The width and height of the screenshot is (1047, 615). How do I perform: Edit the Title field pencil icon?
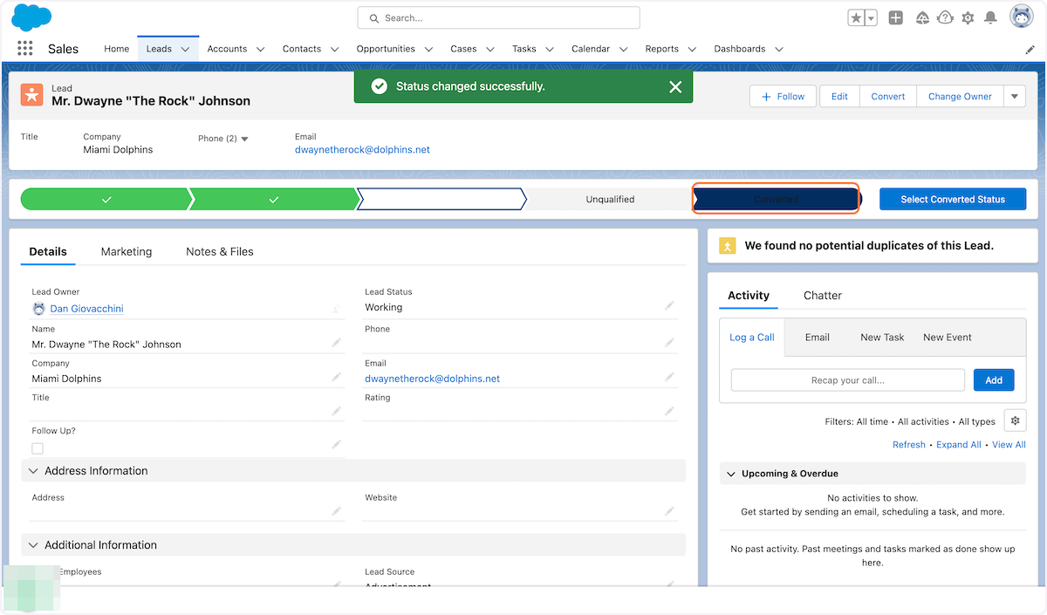[x=336, y=411]
